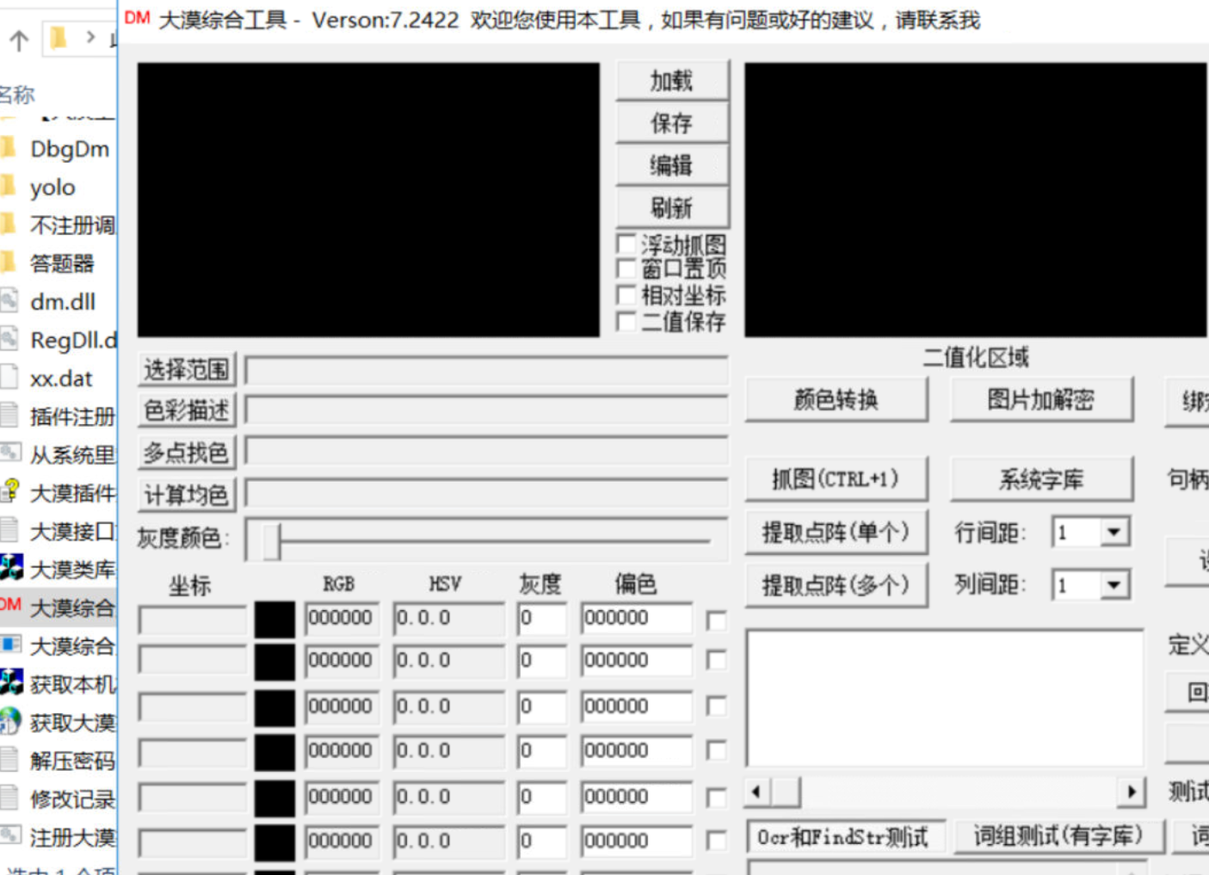This screenshot has width=1209, height=875.
Task: Tick the checkbox in the third color row
Action: coord(716,706)
